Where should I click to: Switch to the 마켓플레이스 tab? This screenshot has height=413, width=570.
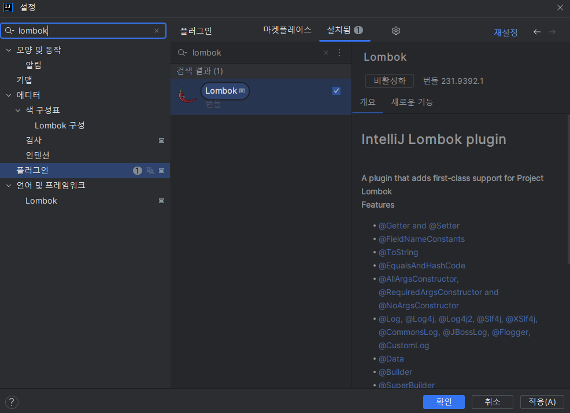(x=287, y=30)
